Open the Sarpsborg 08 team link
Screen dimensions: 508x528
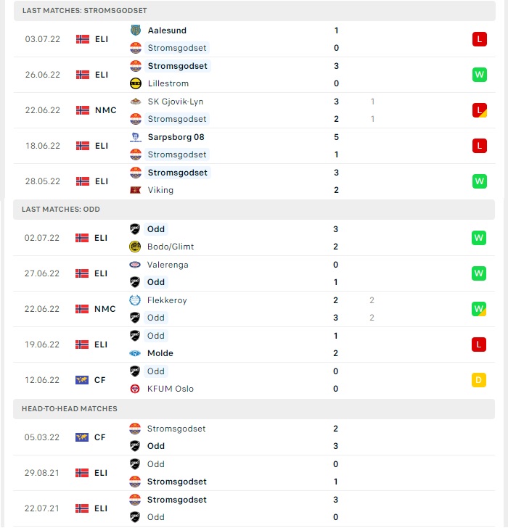click(176, 137)
